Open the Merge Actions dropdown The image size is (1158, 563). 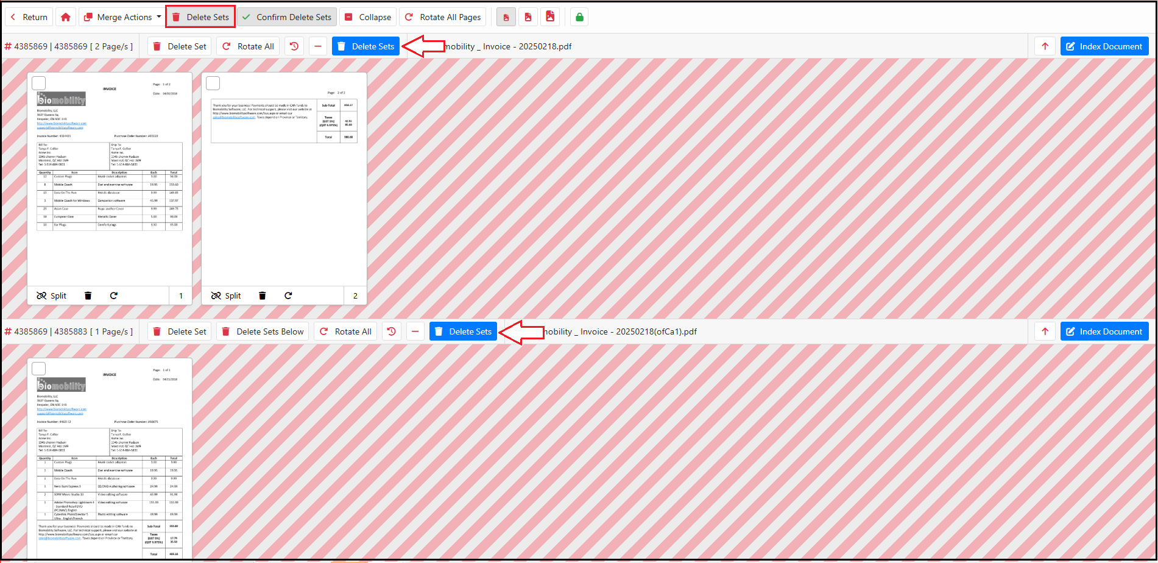tap(122, 17)
